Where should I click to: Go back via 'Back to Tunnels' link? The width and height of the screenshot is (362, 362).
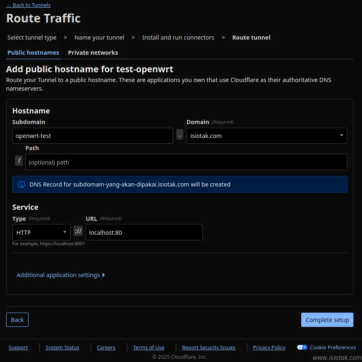point(29,5)
